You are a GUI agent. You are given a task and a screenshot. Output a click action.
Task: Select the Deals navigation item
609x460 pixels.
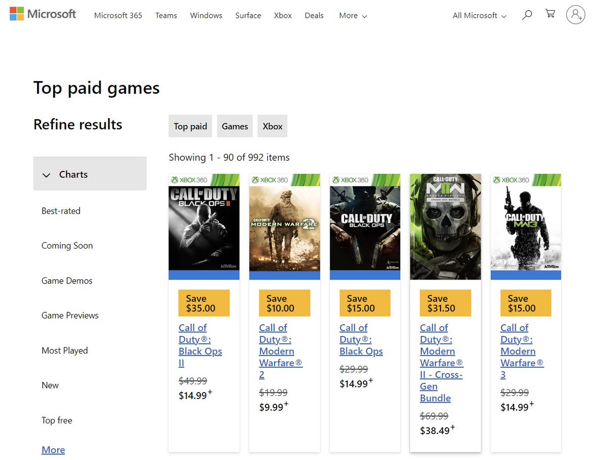(314, 16)
